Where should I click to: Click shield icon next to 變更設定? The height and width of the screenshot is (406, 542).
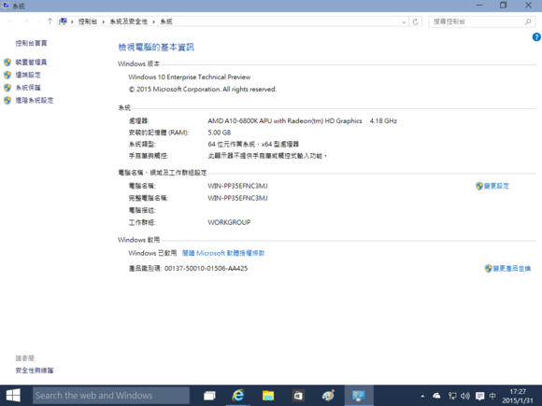pyautogui.click(x=479, y=186)
